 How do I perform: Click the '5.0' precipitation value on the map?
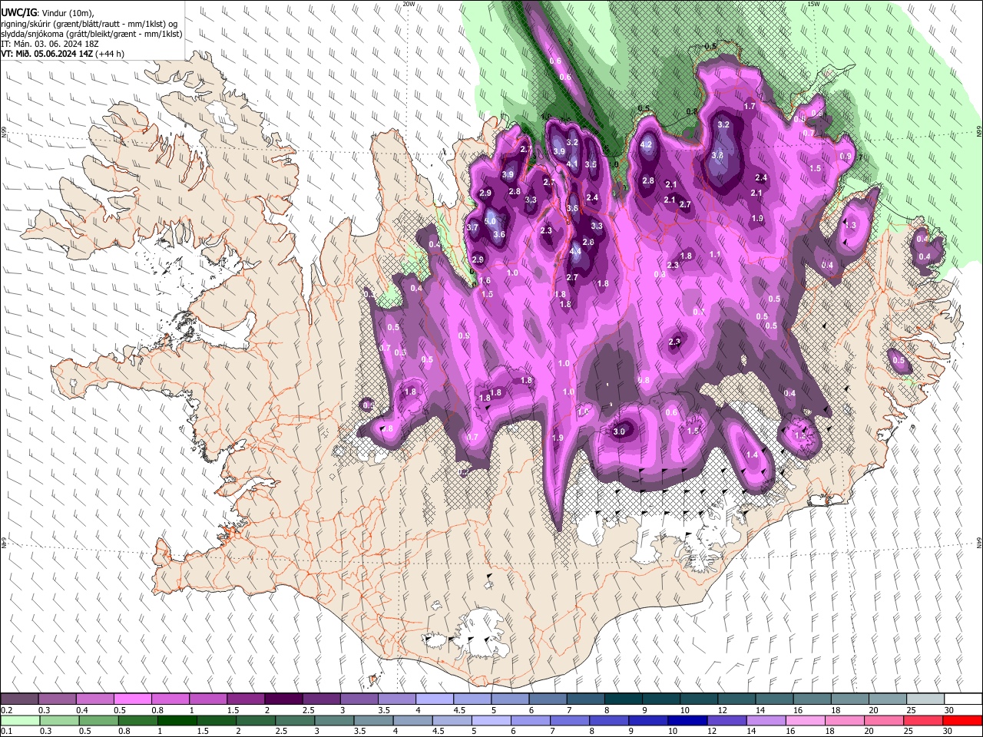(x=490, y=221)
